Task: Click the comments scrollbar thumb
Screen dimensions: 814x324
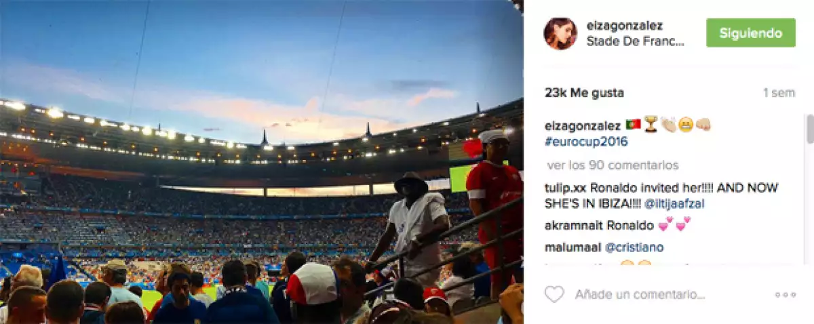Action: click(x=810, y=129)
